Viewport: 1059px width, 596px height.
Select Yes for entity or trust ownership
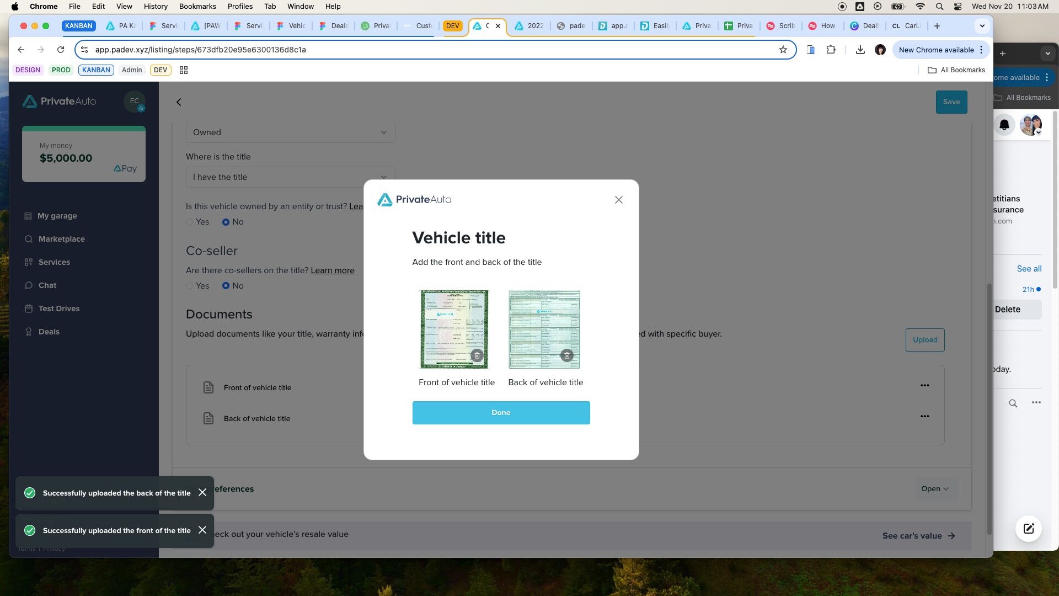(x=190, y=222)
